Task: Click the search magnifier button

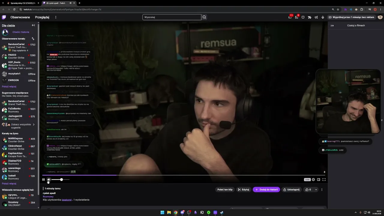Action: 204,17
